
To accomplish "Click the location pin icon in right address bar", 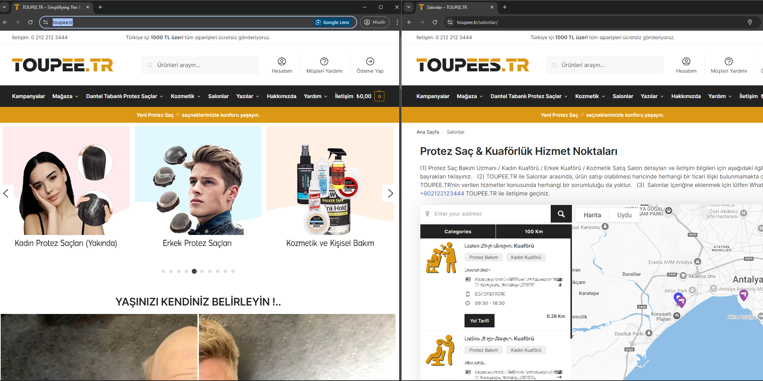I will [750, 22].
